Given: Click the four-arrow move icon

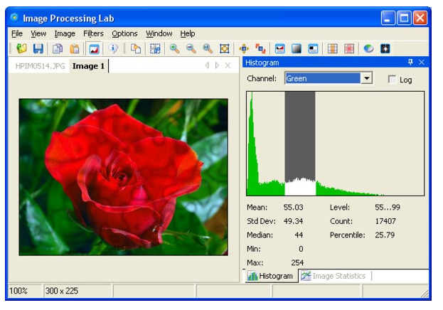Looking at the screenshot, I should tap(244, 48).
